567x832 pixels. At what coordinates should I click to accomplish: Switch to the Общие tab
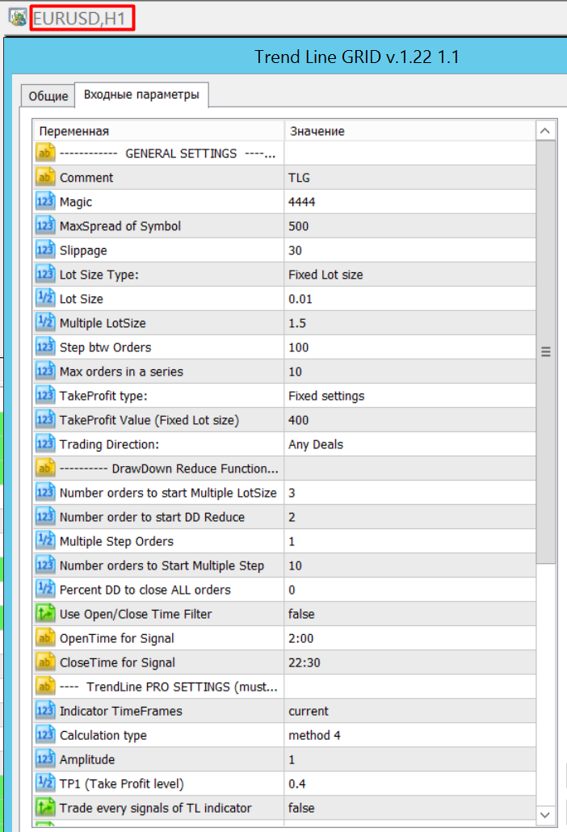48,96
